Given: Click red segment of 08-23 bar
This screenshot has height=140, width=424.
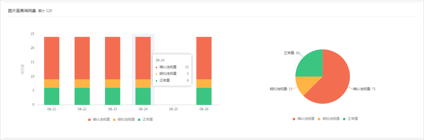Looking at the screenshot, I should [x=113, y=58].
